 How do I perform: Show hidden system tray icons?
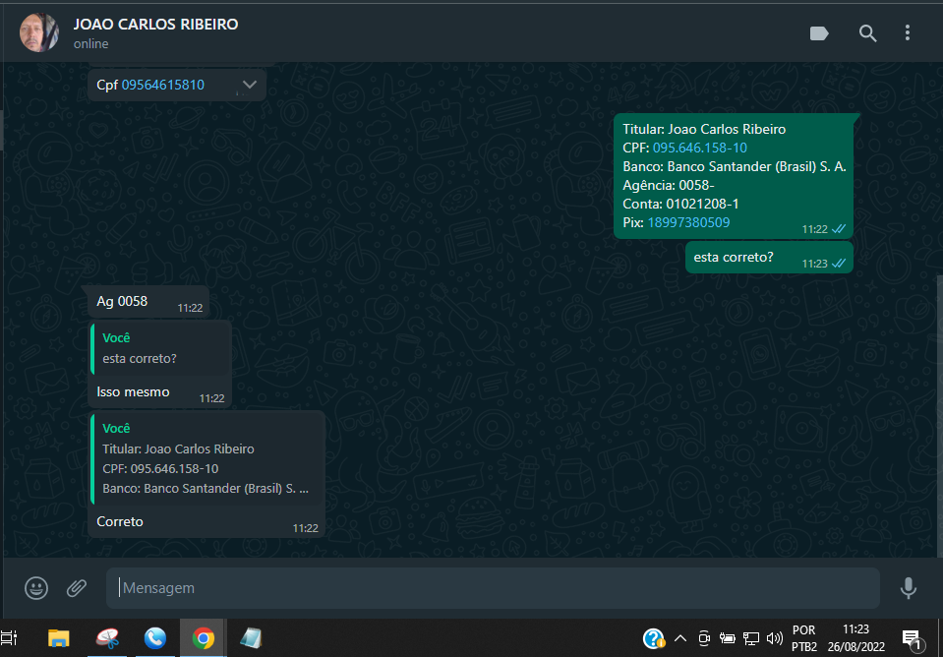(x=679, y=638)
